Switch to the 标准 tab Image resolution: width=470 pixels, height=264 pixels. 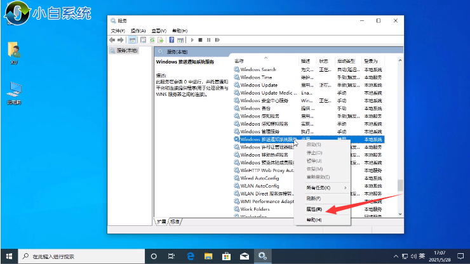click(x=175, y=221)
